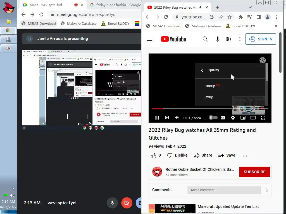286x214 pixels.
Task: Click the Dislike button
Action: coord(177,155)
